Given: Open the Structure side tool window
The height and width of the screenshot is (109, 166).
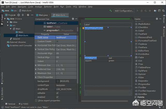Looking at the screenshot, I should (x=2, y=93).
